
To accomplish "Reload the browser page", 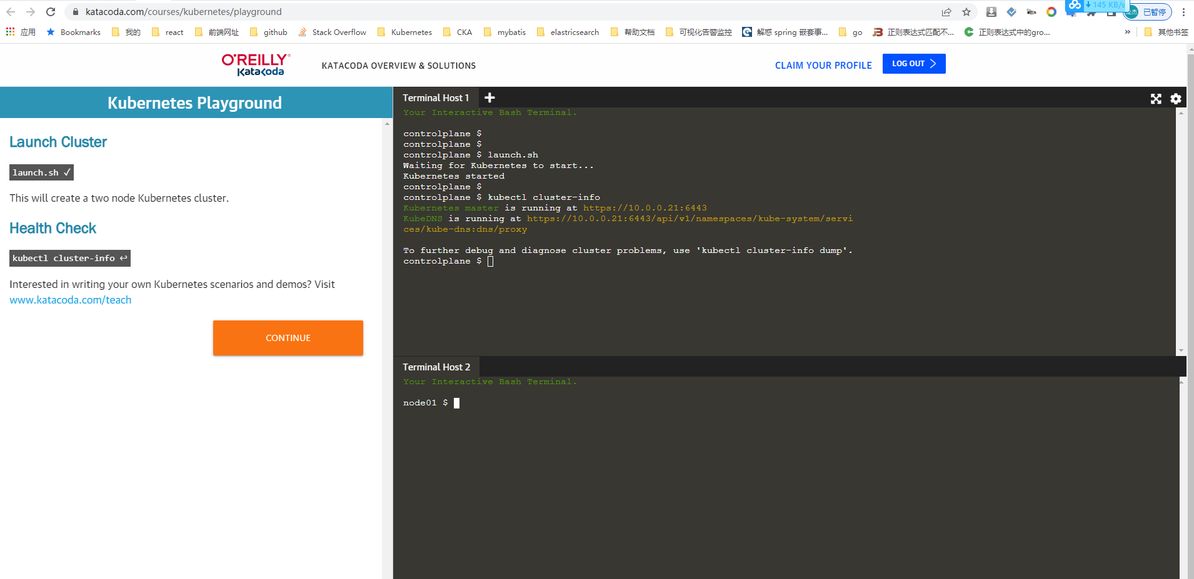I will pyautogui.click(x=51, y=12).
